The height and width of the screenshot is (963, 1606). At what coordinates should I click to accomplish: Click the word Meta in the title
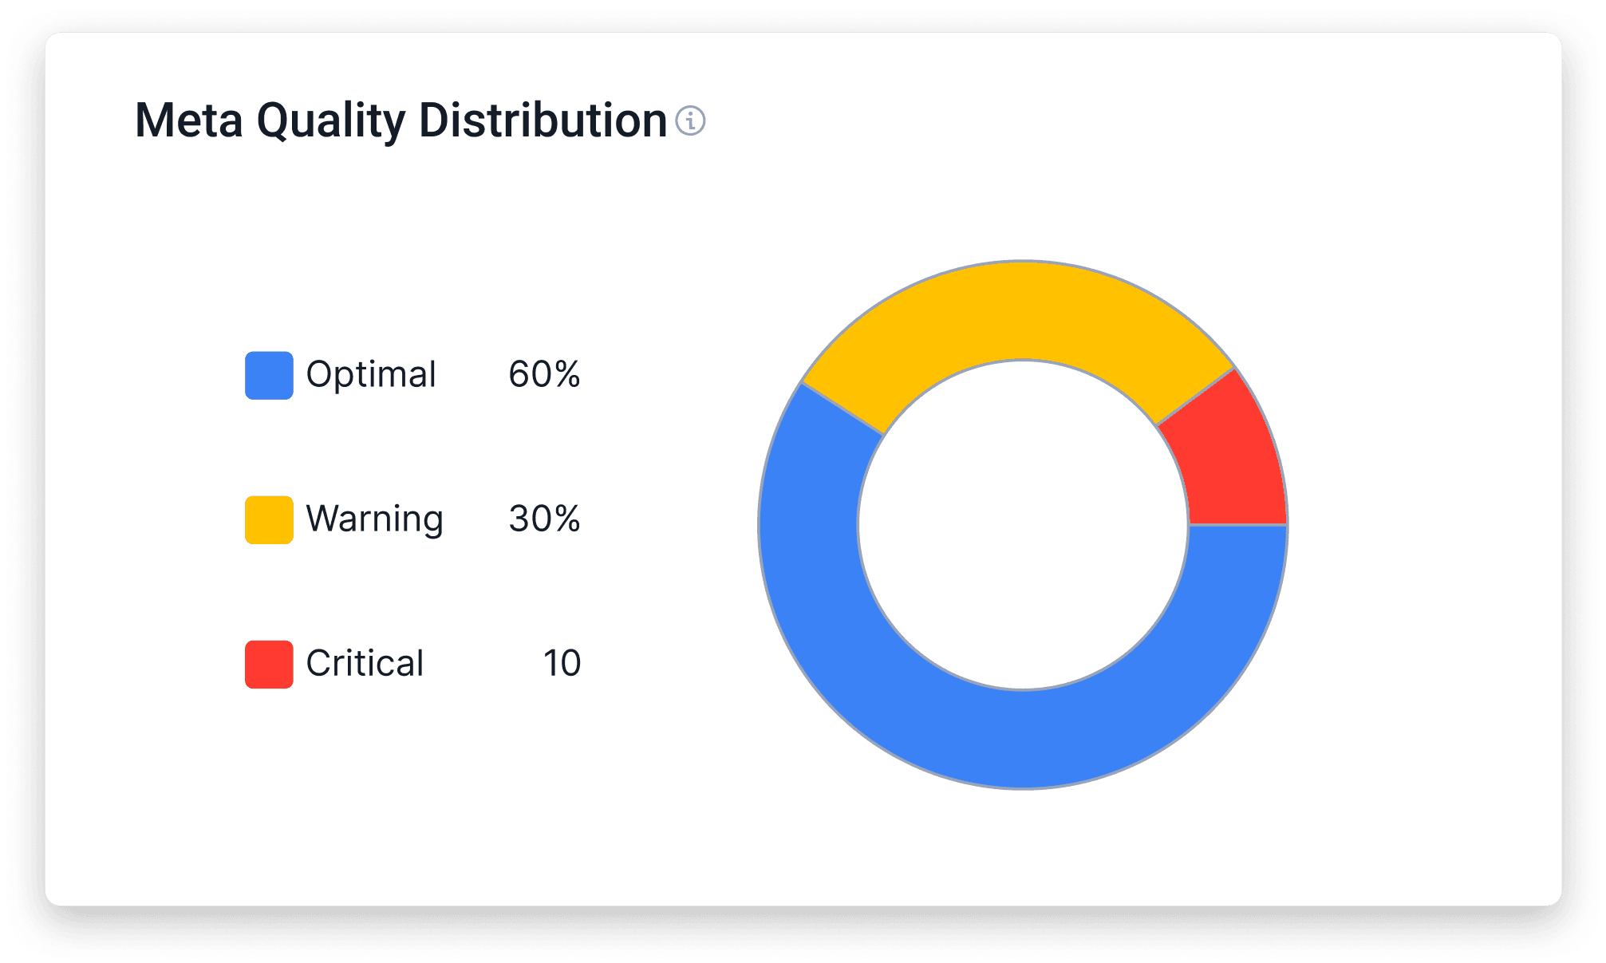[x=189, y=121]
